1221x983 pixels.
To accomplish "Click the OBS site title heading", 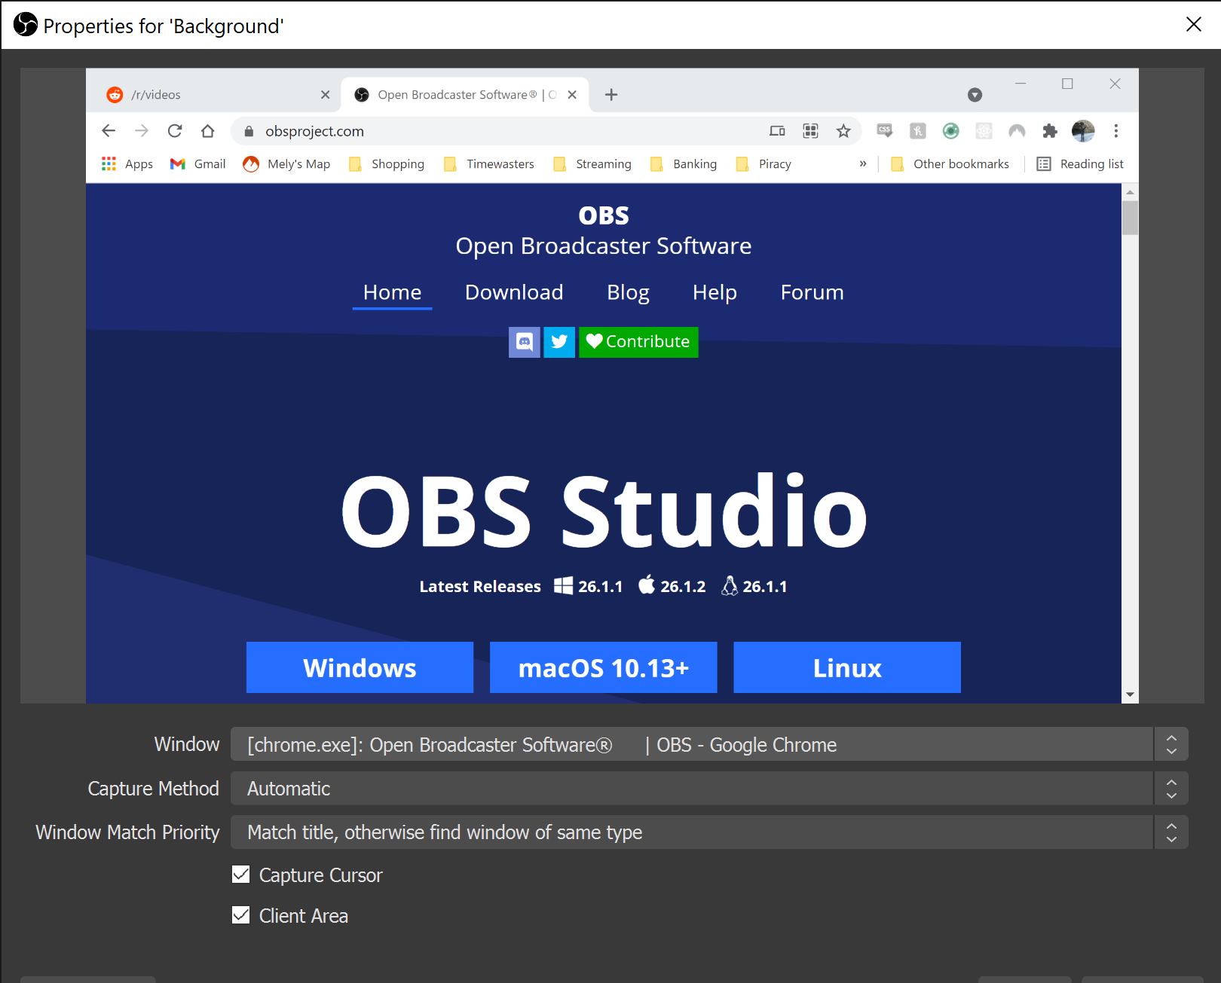I will click(x=604, y=215).
